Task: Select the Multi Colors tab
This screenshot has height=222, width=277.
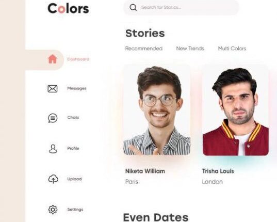Action: [232, 49]
